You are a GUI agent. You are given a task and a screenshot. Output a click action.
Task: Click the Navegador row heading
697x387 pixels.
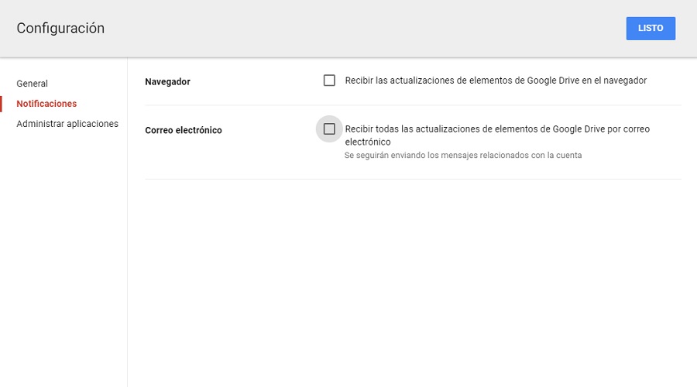point(168,81)
